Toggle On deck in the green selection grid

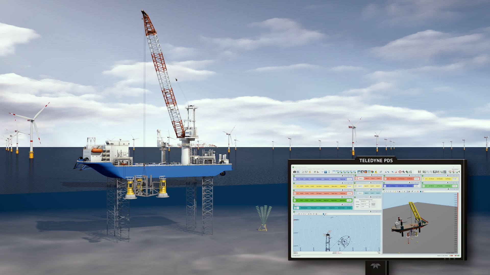click(349, 200)
